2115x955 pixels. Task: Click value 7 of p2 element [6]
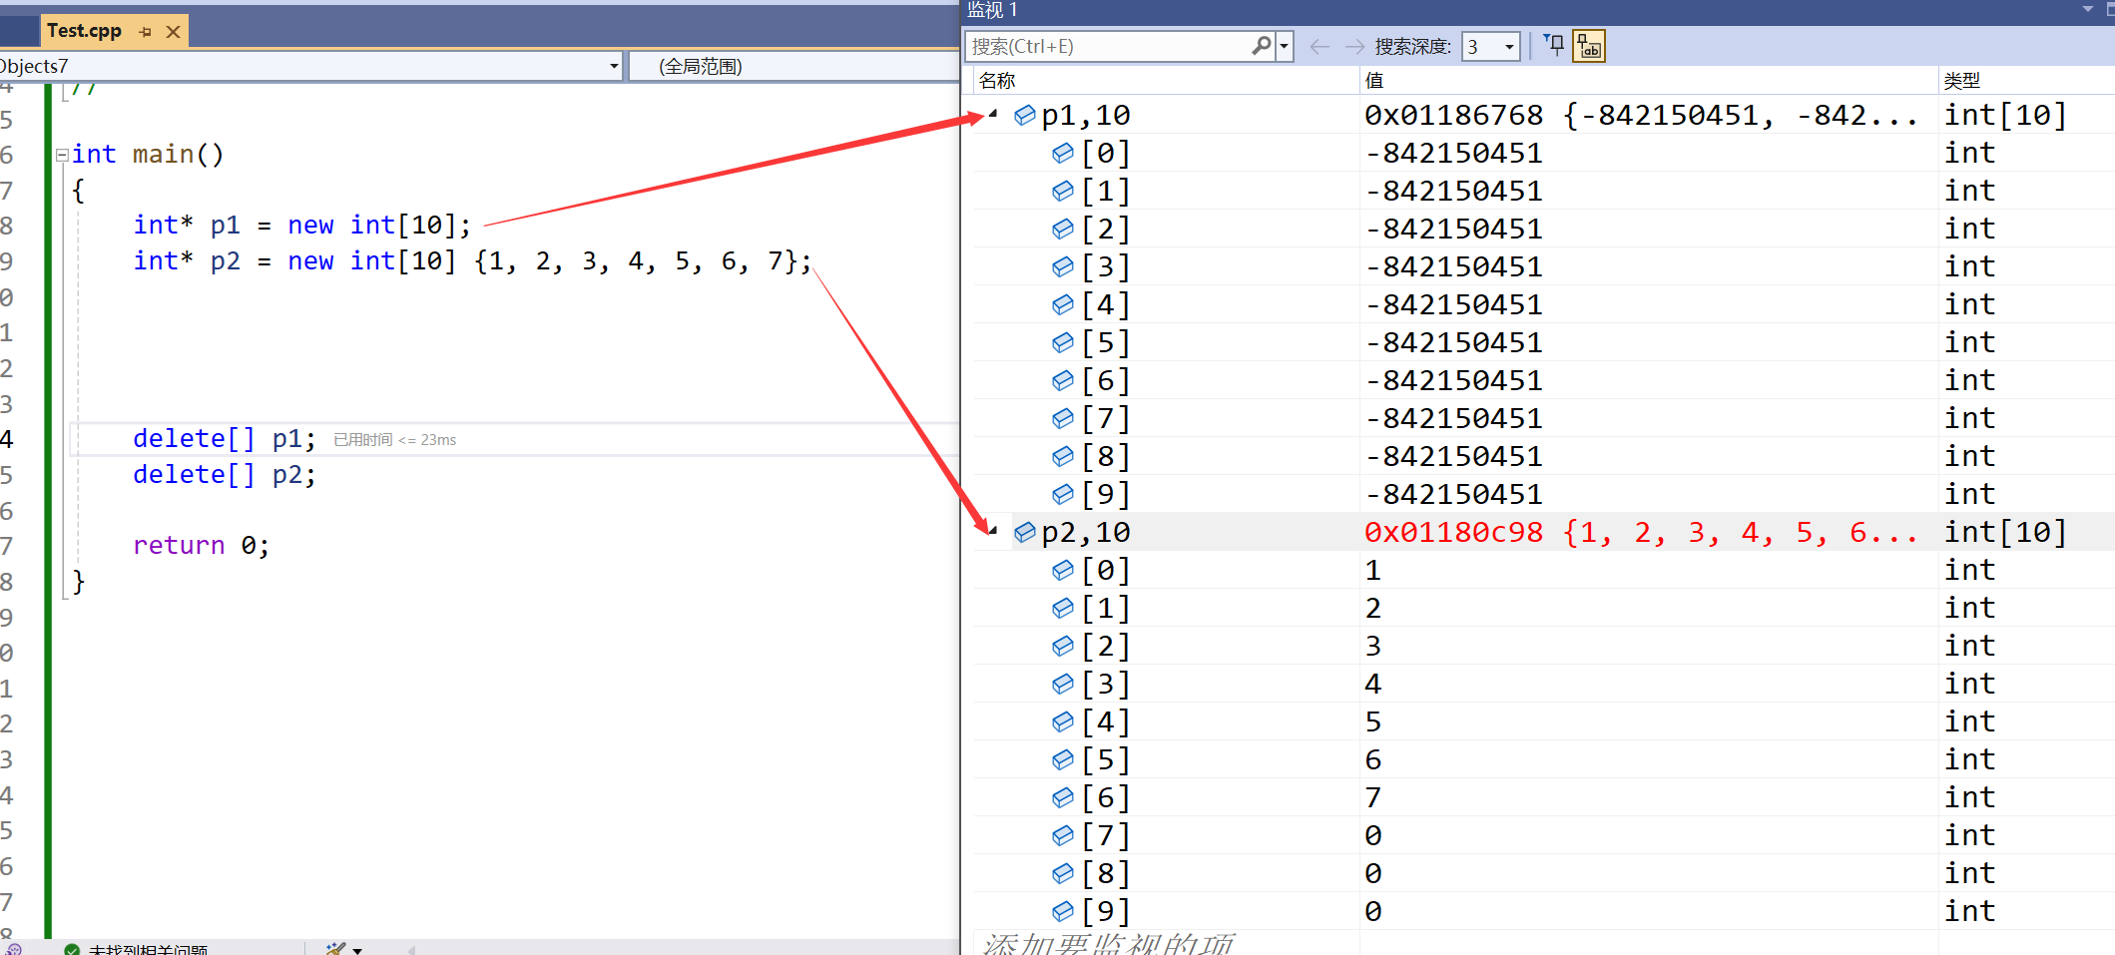[x=1373, y=798]
